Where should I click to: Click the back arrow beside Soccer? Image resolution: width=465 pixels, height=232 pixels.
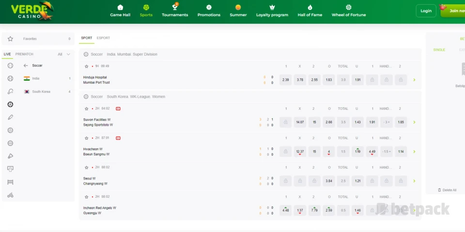coord(26,66)
